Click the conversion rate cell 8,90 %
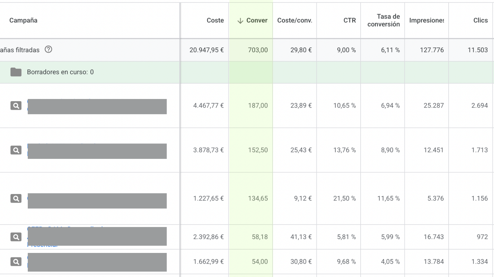This screenshot has width=494, height=277. click(390, 150)
